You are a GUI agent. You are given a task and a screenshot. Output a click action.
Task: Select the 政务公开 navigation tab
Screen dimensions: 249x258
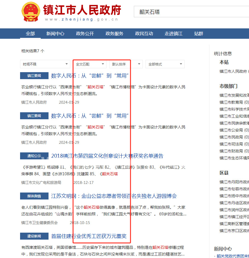(85, 34)
